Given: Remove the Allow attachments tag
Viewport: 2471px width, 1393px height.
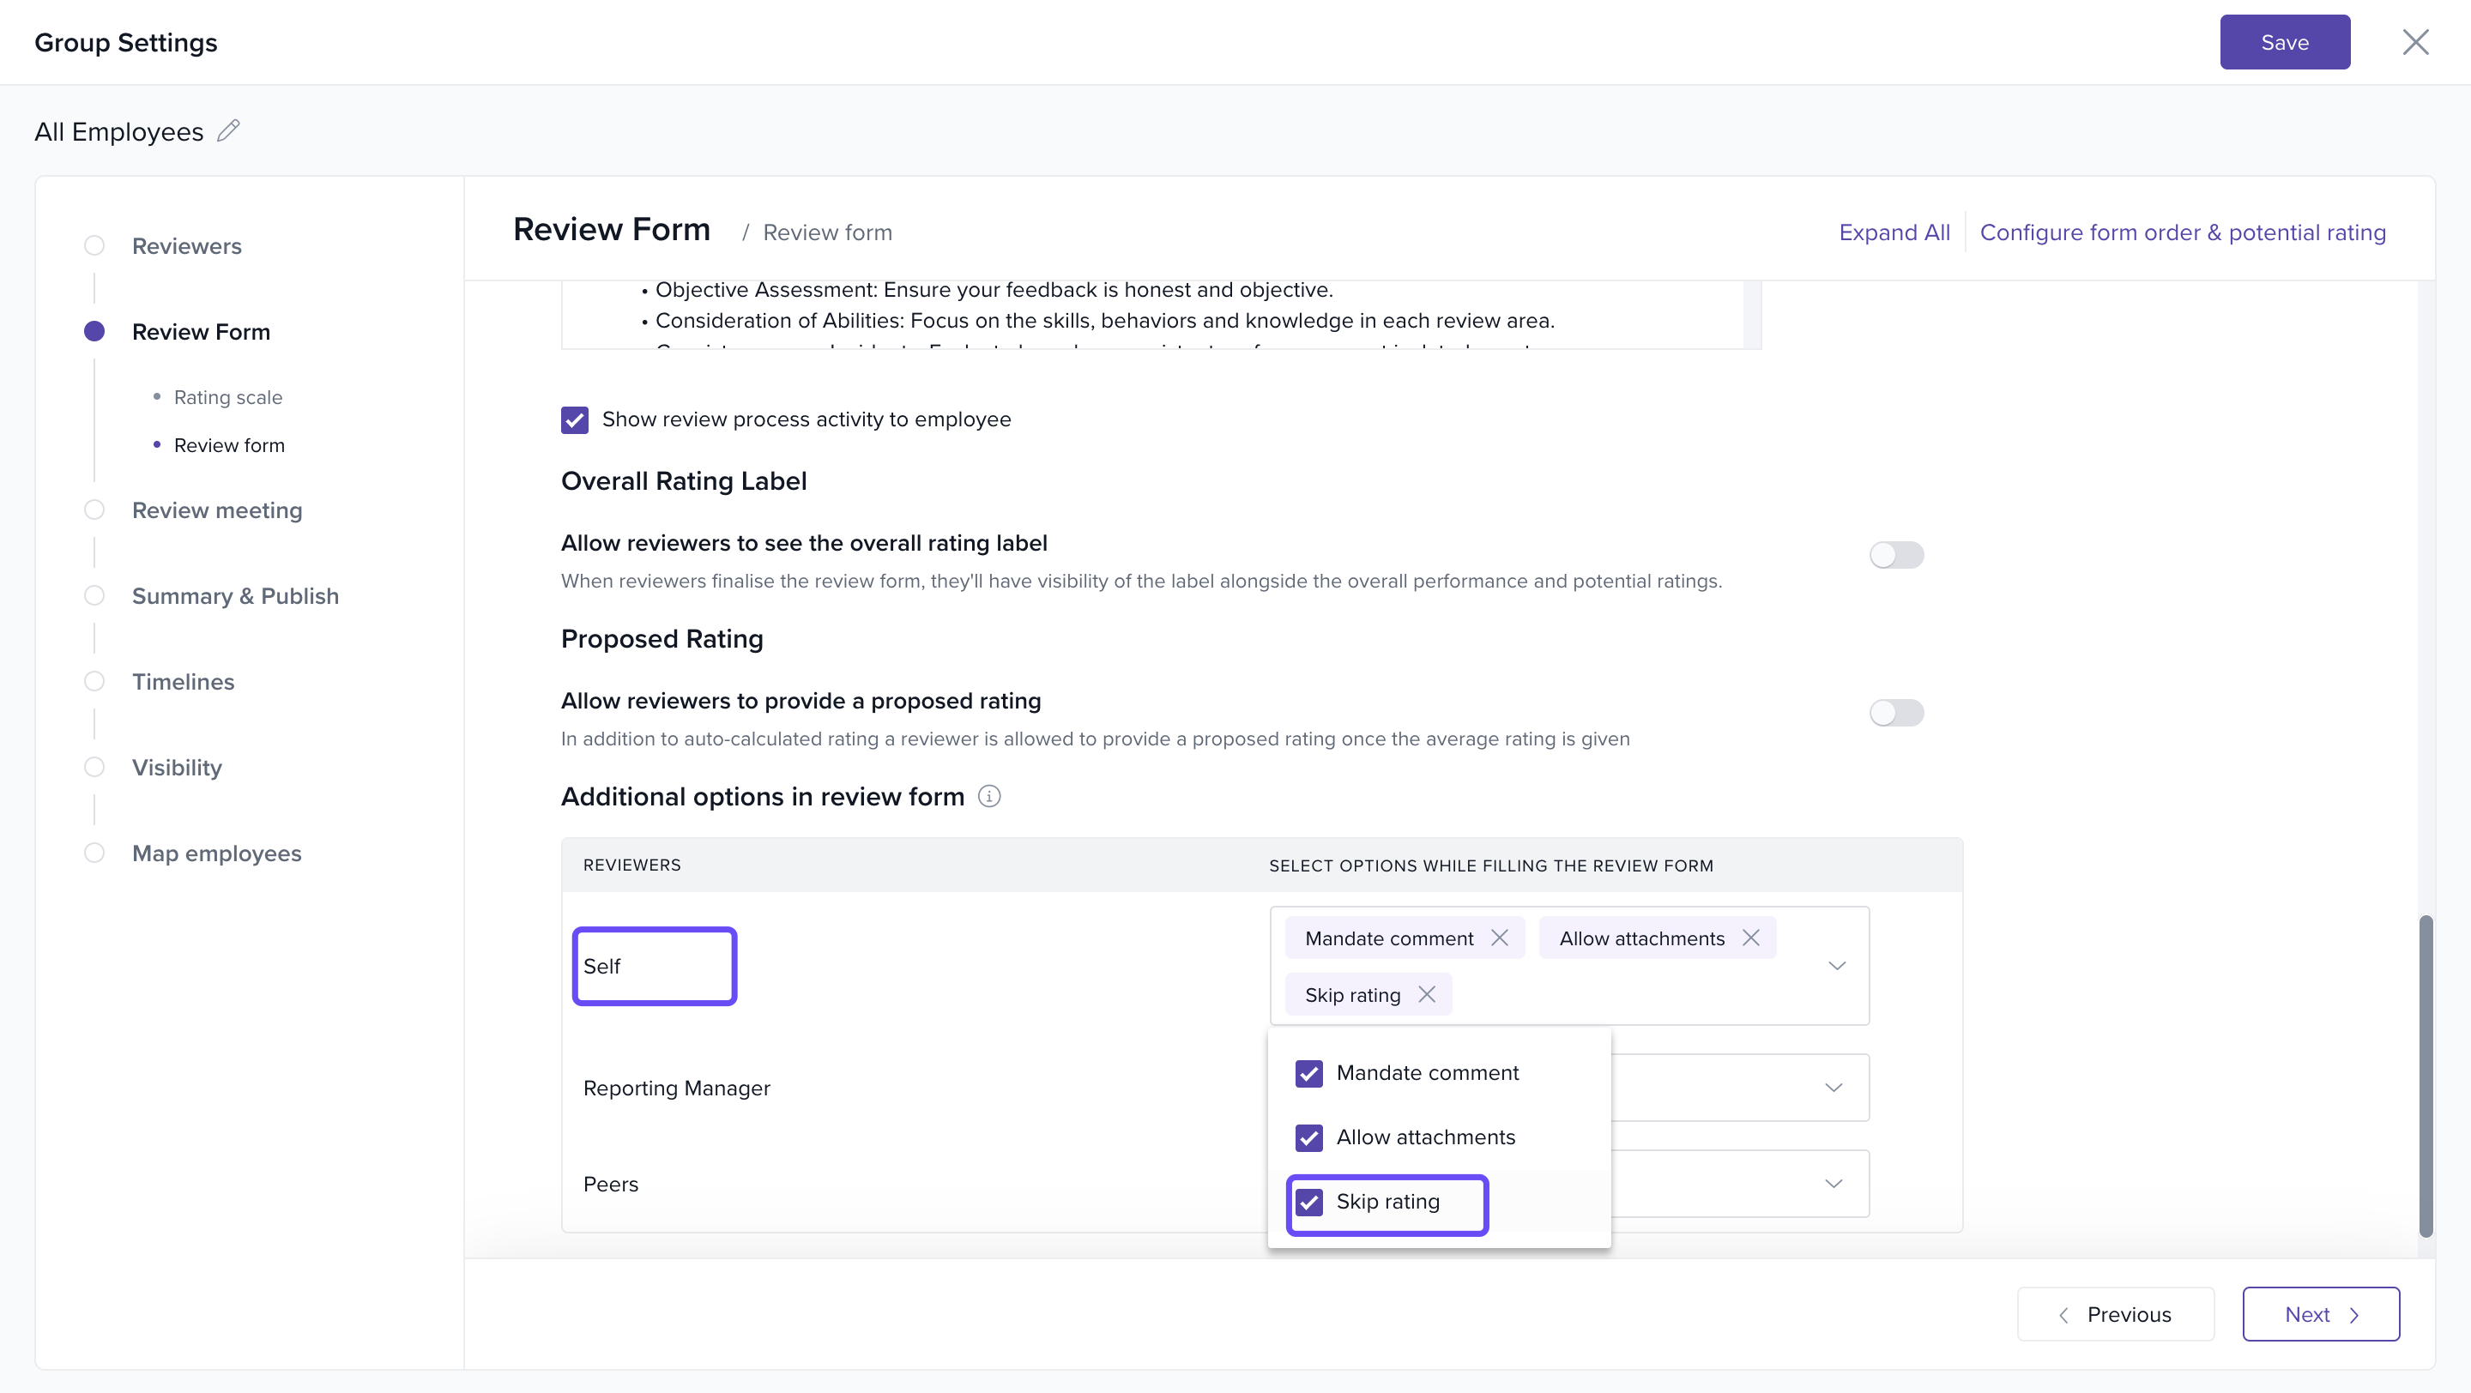Looking at the screenshot, I should pyautogui.click(x=1750, y=938).
